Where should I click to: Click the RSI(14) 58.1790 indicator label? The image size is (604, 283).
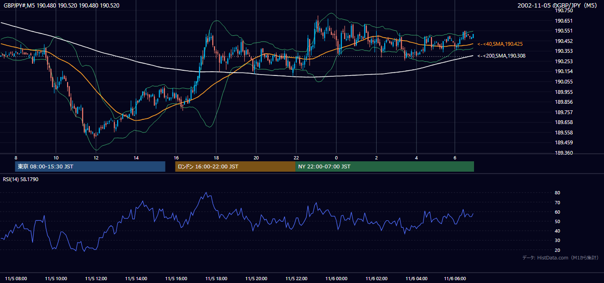point(20,179)
